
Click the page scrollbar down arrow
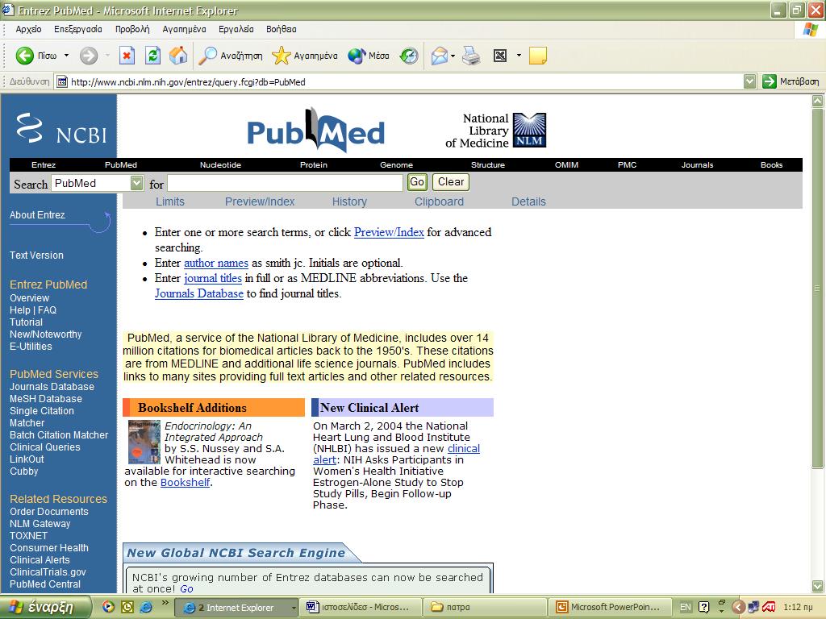click(x=818, y=586)
